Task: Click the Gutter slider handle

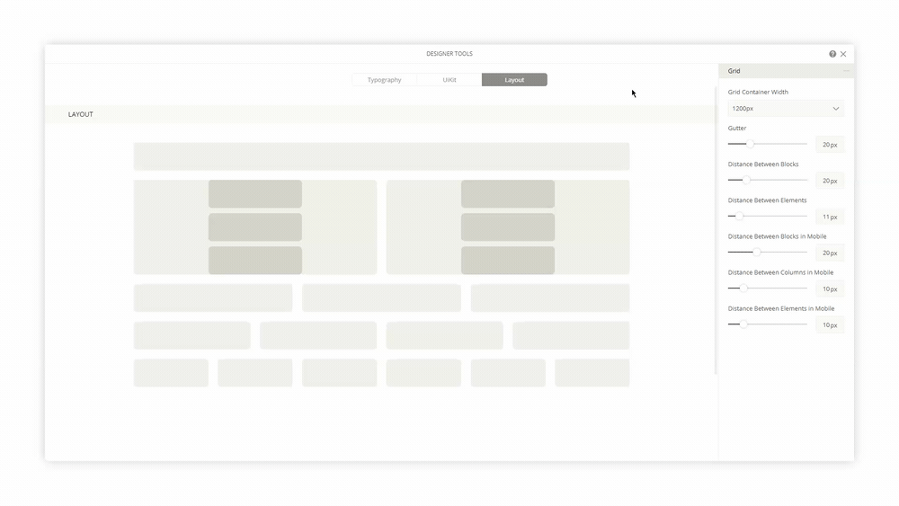Action: click(x=750, y=144)
